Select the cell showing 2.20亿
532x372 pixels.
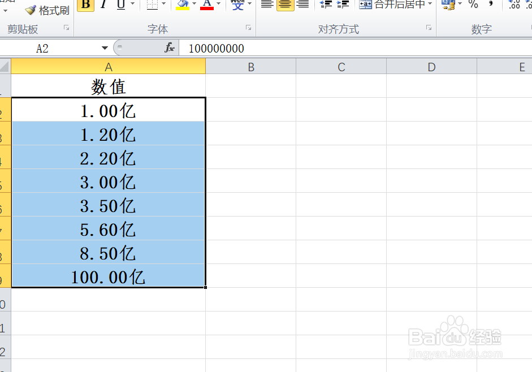(x=108, y=158)
